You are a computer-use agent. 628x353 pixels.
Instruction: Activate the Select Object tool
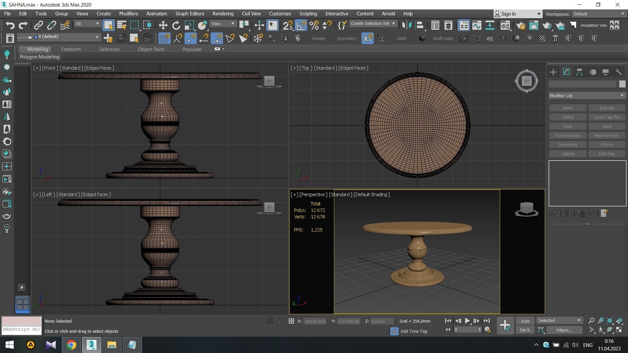tap(108, 25)
